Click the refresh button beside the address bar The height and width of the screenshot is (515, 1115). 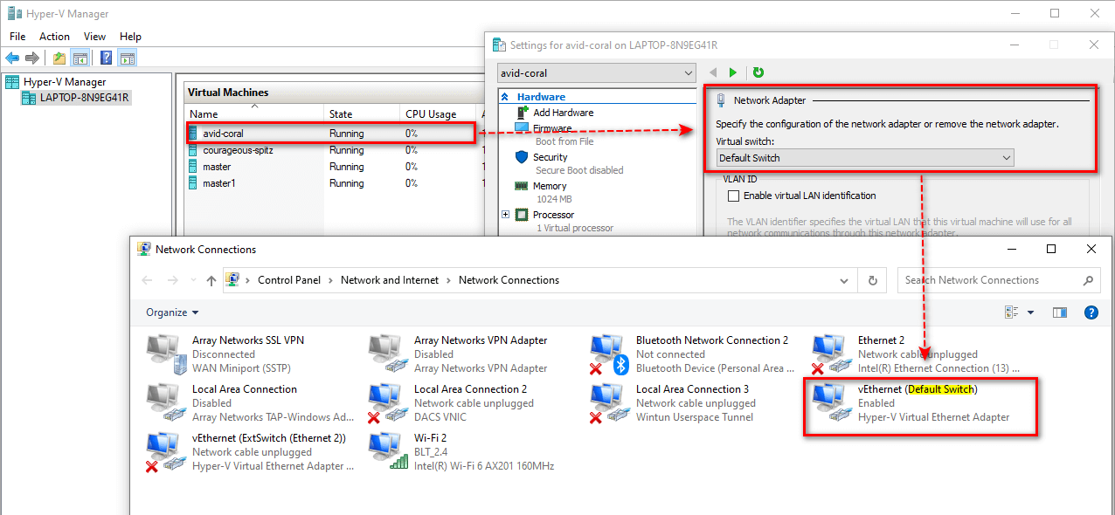872,280
